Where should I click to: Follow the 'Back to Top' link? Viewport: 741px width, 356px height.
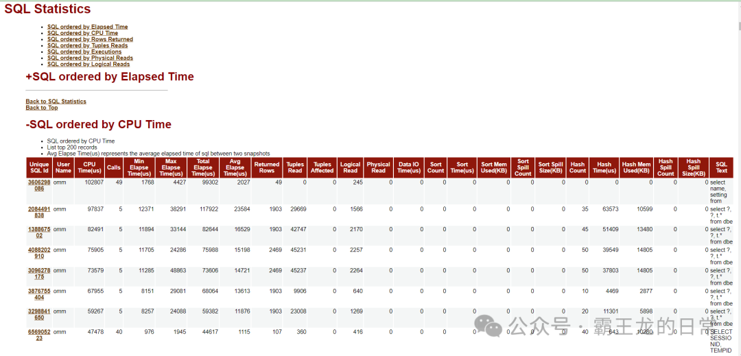pyautogui.click(x=42, y=108)
